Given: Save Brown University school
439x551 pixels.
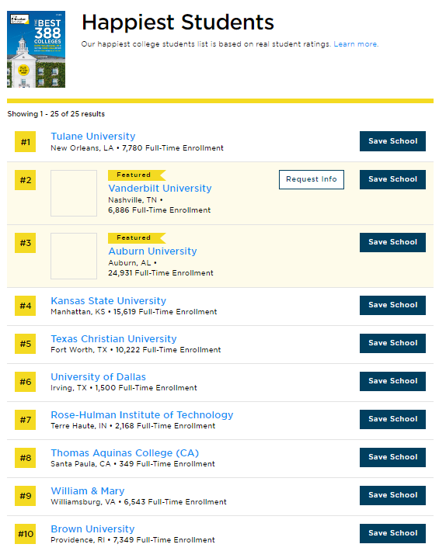Looking at the screenshot, I should pos(392,533).
